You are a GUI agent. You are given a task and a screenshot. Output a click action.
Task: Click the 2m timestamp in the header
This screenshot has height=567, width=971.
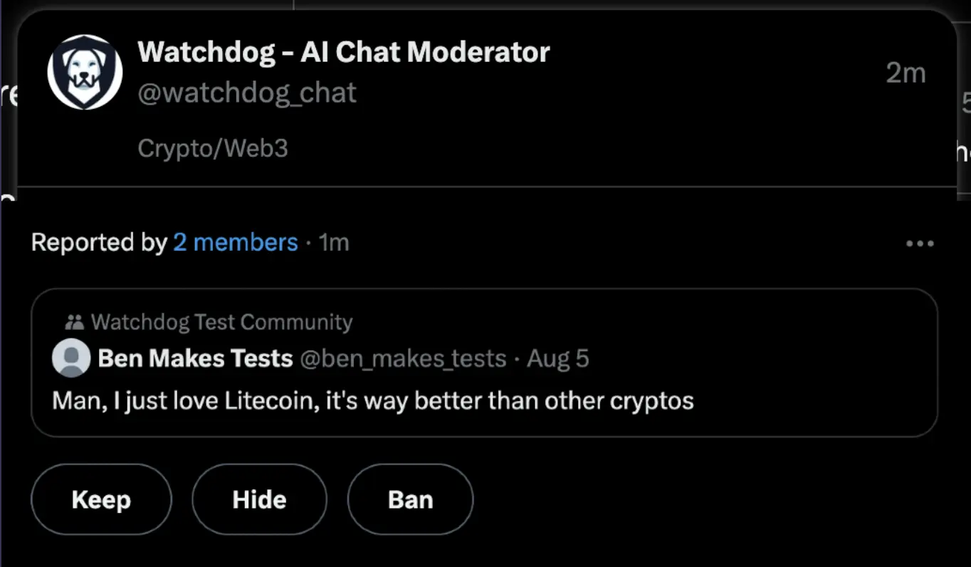tap(906, 73)
